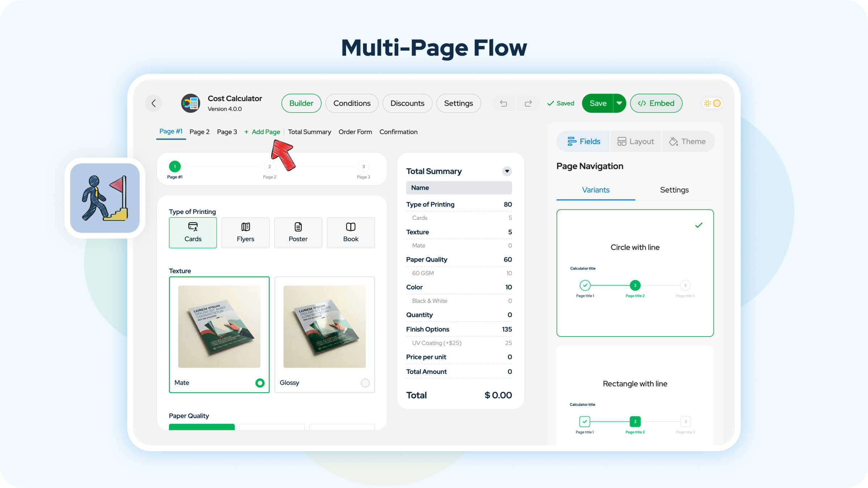Viewport: 868px width, 488px height.
Task: Open the Fields panel tab
Action: click(x=583, y=141)
